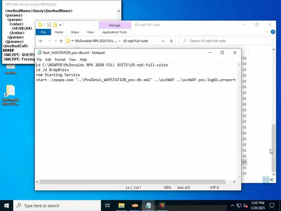Expand address bar history dropdown
281x211 pixels.
pyautogui.click(x=163, y=41)
